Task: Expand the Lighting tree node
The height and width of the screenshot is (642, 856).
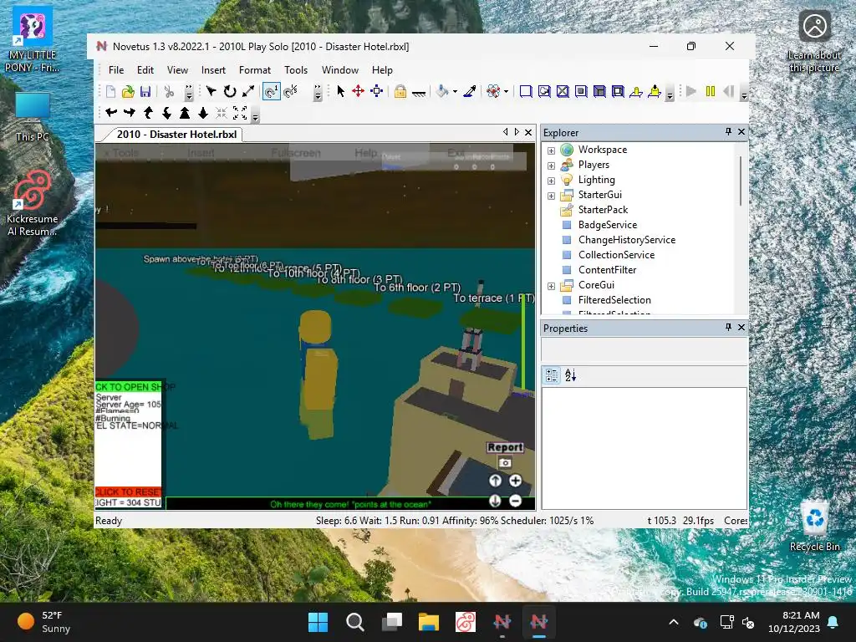Action: coord(552,181)
